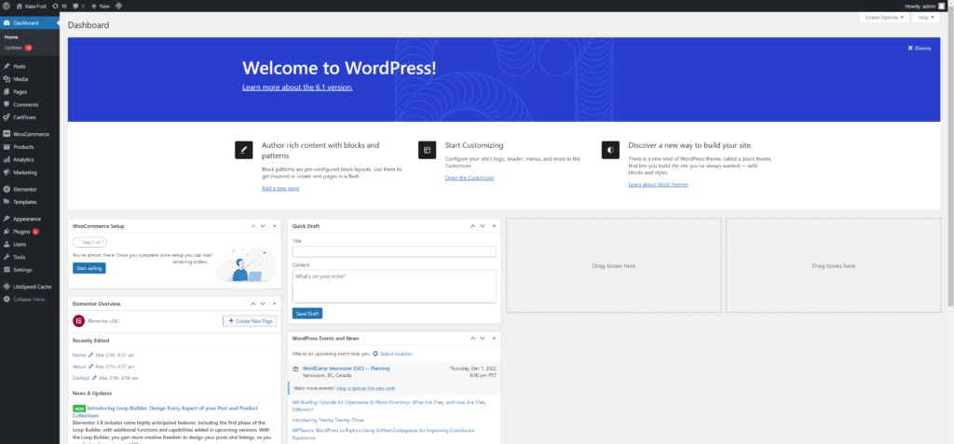Viewport: 954px width, 444px height.
Task: Move WordPress Events and News widget up
Action: pyautogui.click(x=472, y=338)
